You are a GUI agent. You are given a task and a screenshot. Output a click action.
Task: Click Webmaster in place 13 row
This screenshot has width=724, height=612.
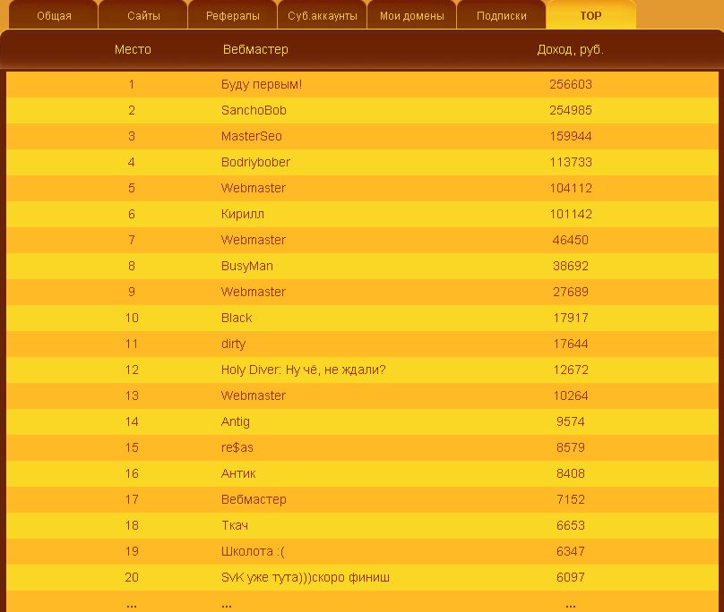(253, 395)
